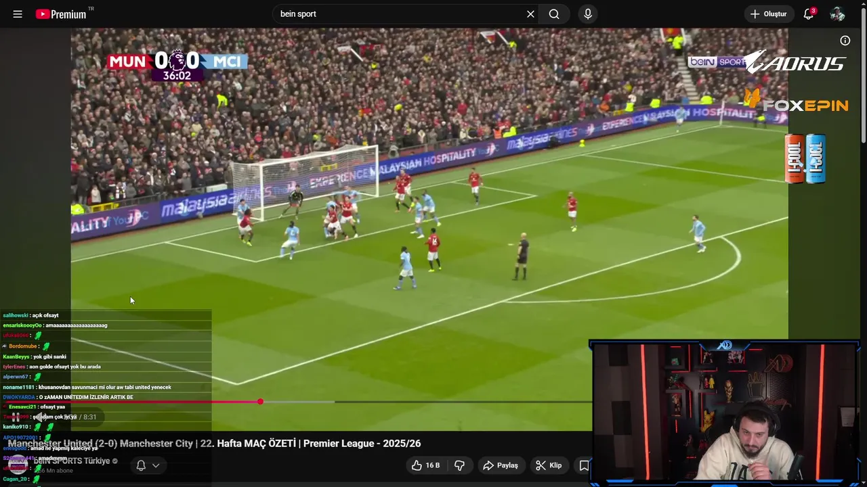Click KaanBeyys chat message
The image size is (867, 487).
35,356
